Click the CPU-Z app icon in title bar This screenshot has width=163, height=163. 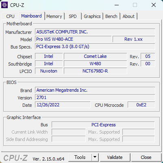tap(4, 5)
